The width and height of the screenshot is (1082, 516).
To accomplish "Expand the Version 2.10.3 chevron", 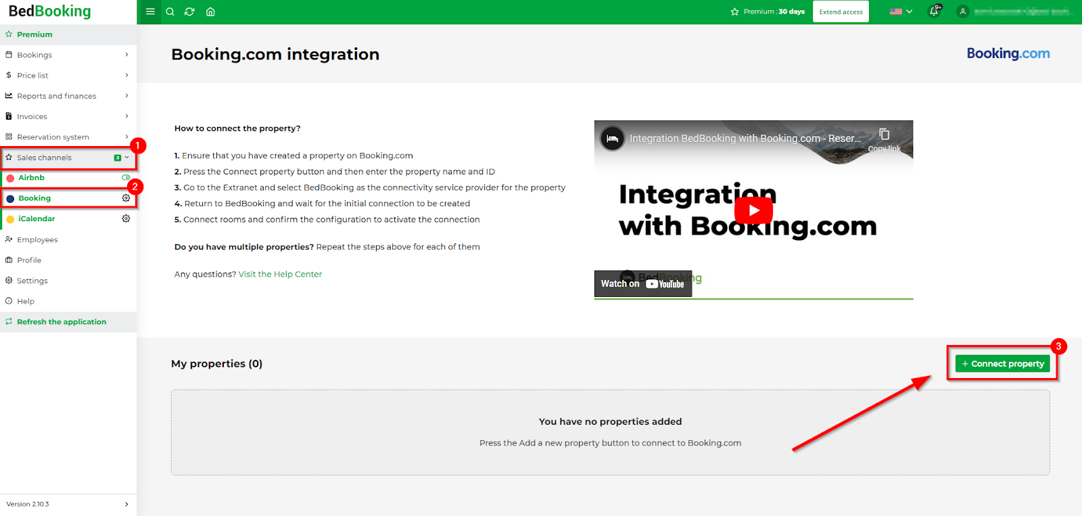I will (126, 504).
